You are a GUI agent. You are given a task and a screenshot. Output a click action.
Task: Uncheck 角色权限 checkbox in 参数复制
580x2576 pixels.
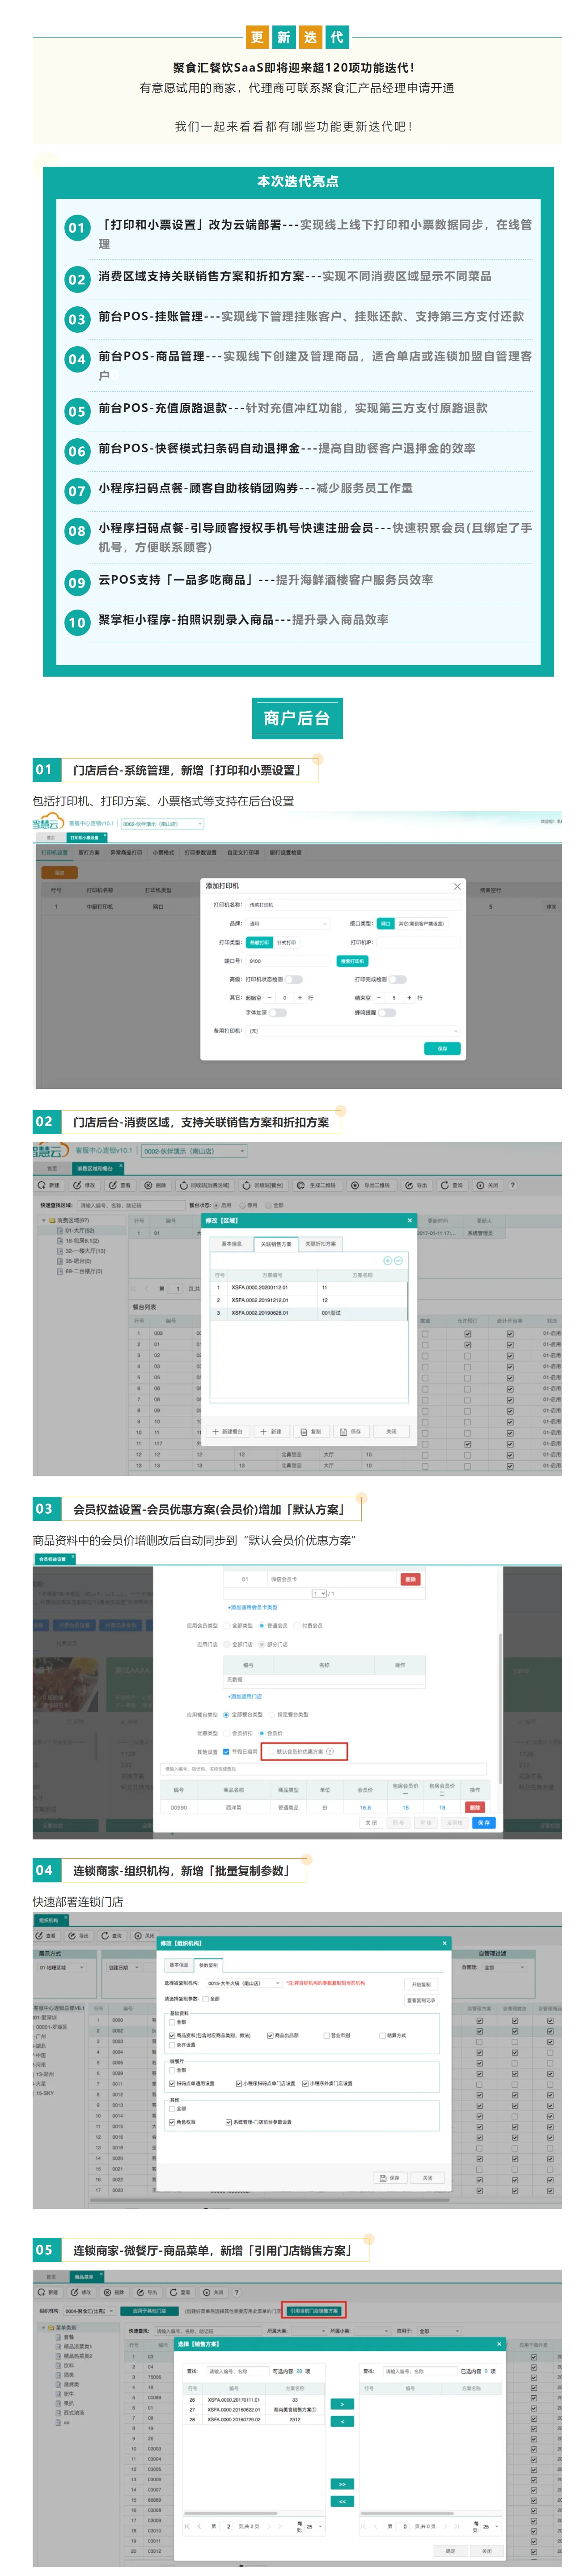click(172, 2122)
